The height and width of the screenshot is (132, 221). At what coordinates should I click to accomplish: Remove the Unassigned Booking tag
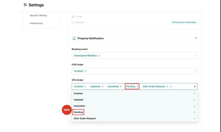pyautogui.click(x=99, y=55)
